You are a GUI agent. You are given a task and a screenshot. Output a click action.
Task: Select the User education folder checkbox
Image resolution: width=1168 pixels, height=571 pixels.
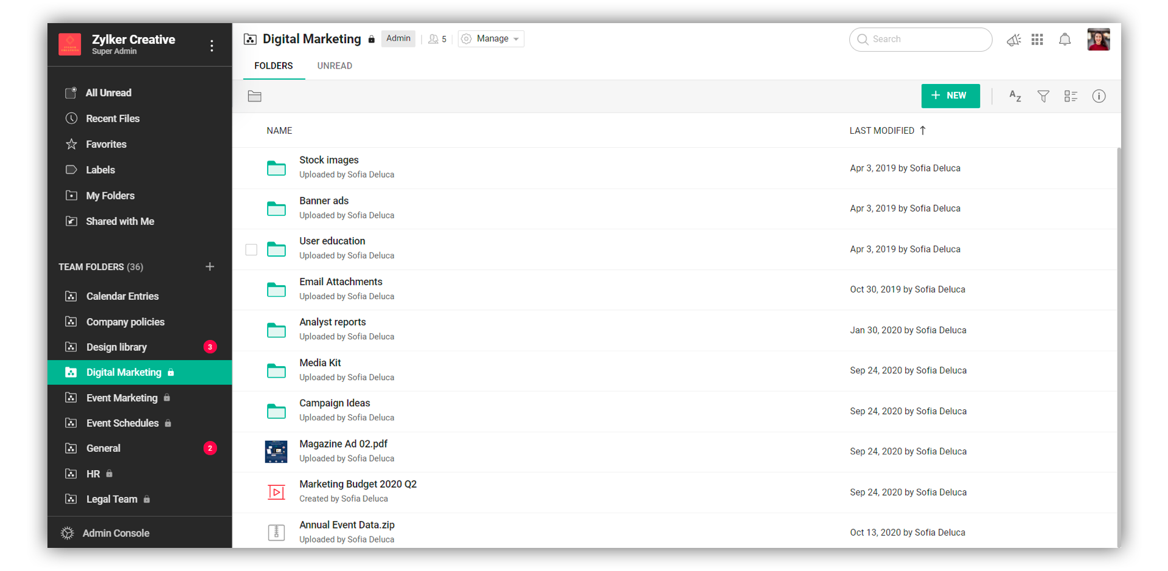251,249
